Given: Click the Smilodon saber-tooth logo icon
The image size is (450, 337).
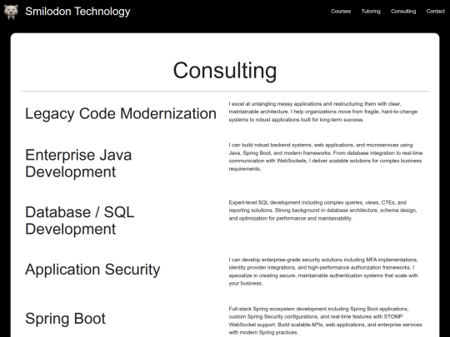Looking at the screenshot, I should pyautogui.click(x=11, y=12).
